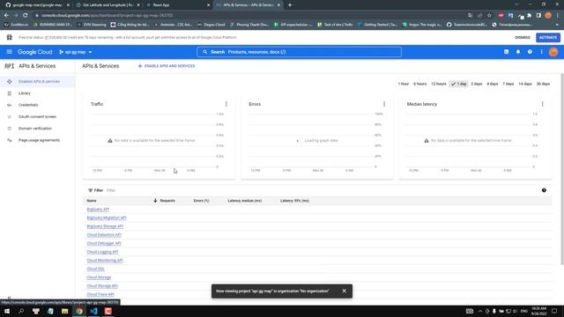Open Chrome extensions puzzle icon
The image size is (564, 317).
529,16
